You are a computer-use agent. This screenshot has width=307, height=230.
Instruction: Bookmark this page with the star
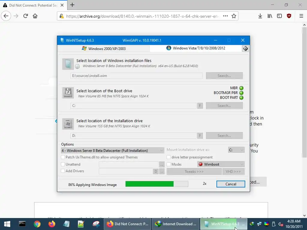[x=234, y=16]
